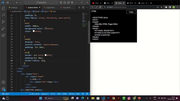
Task: Click the Copy button on the page
Action: [131, 12]
